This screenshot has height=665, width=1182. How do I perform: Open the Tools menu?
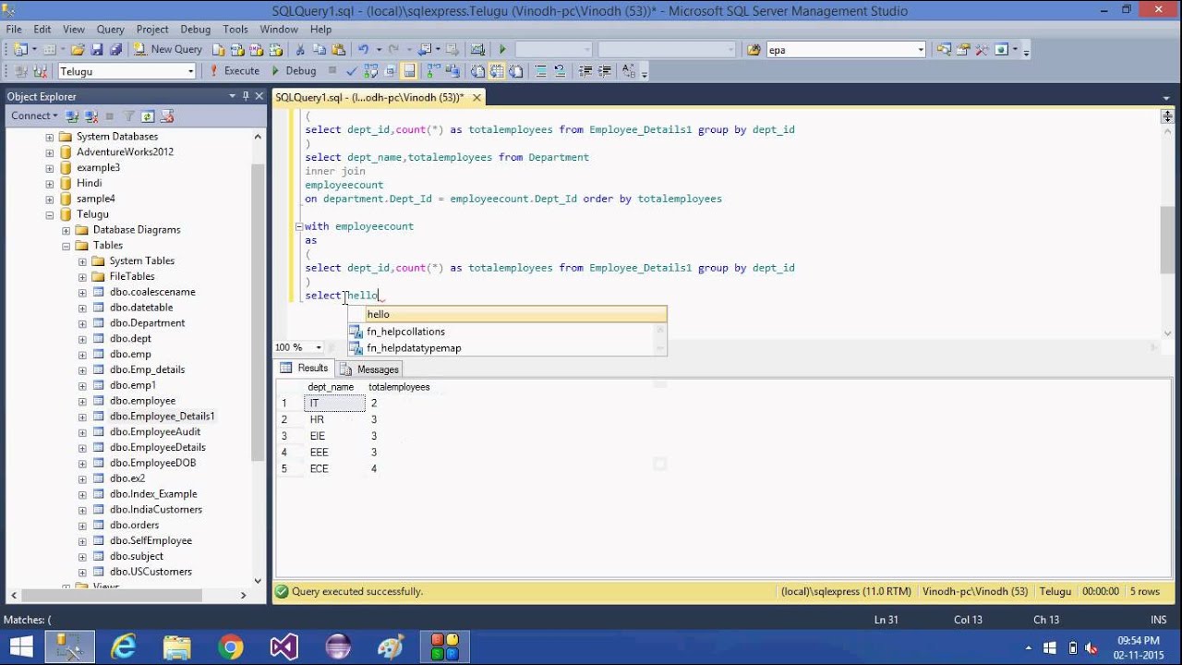click(x=235, y=30)
